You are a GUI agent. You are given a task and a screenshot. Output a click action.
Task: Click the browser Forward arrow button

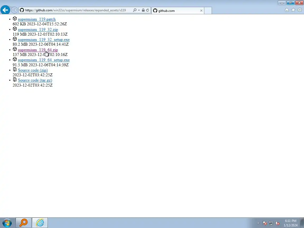(14, 10)
